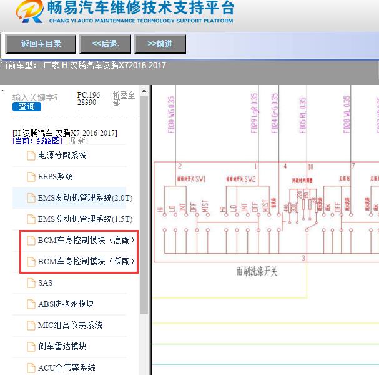Open 电源分配系统 tree item

click(x=62, y=156)
